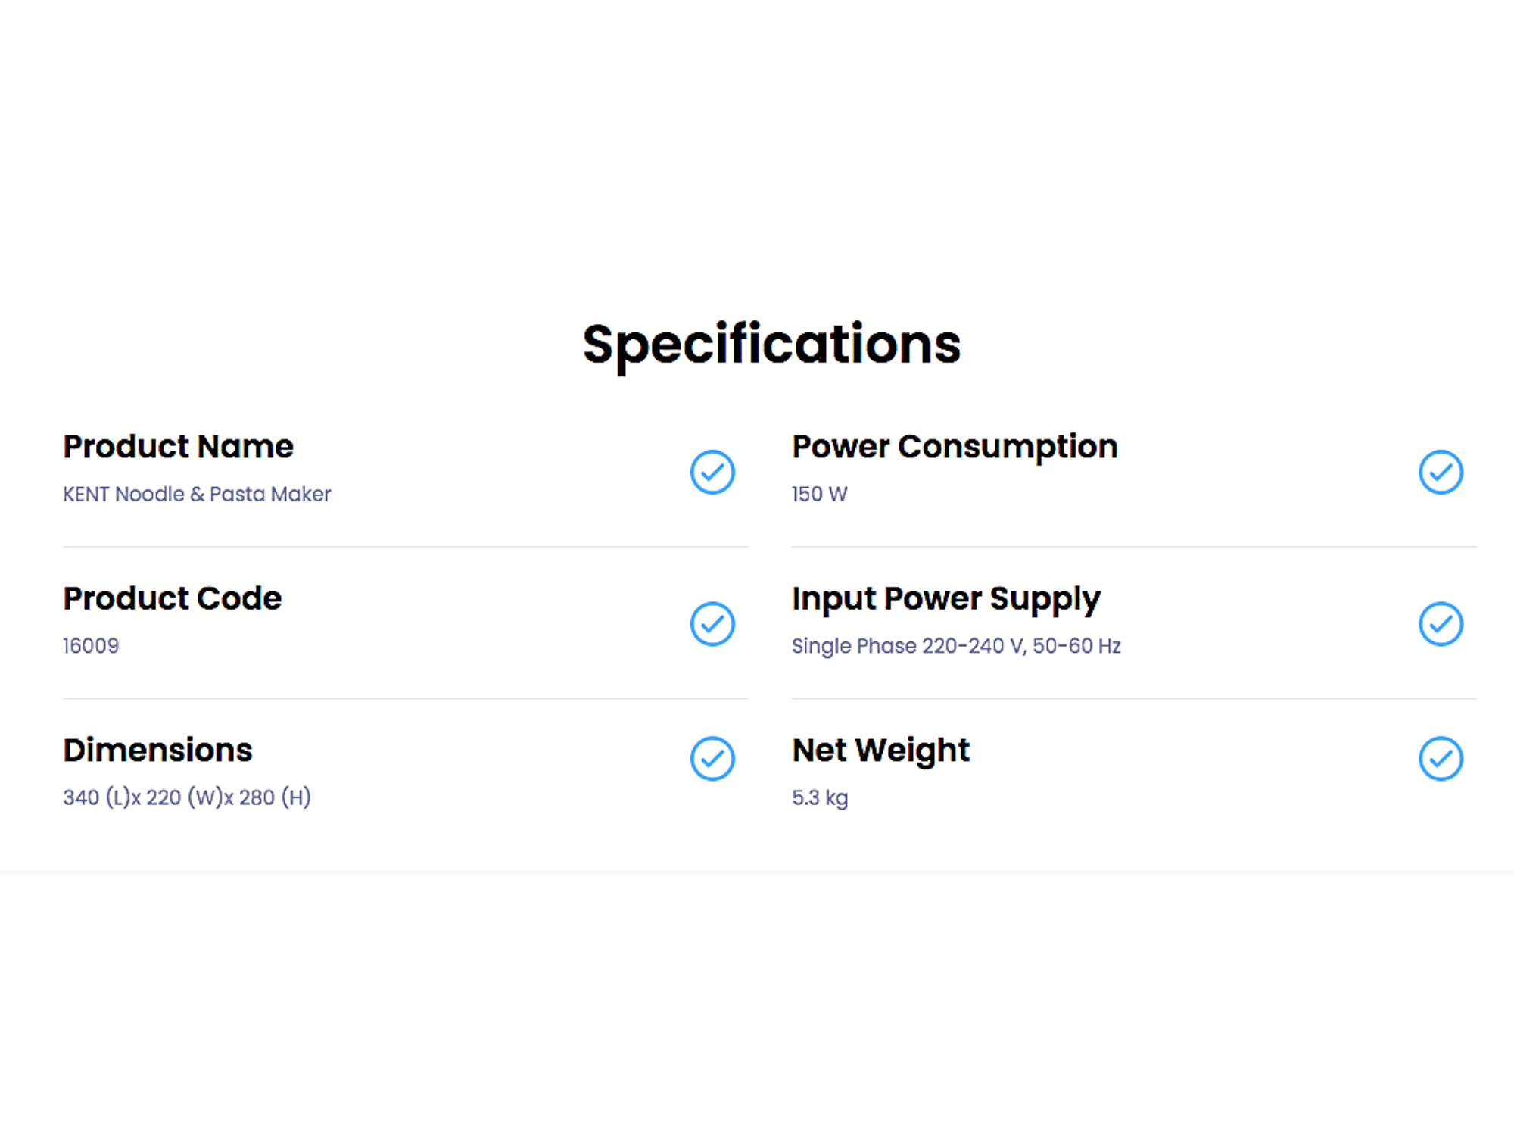Click the product code value 16009

click(91, 646)
